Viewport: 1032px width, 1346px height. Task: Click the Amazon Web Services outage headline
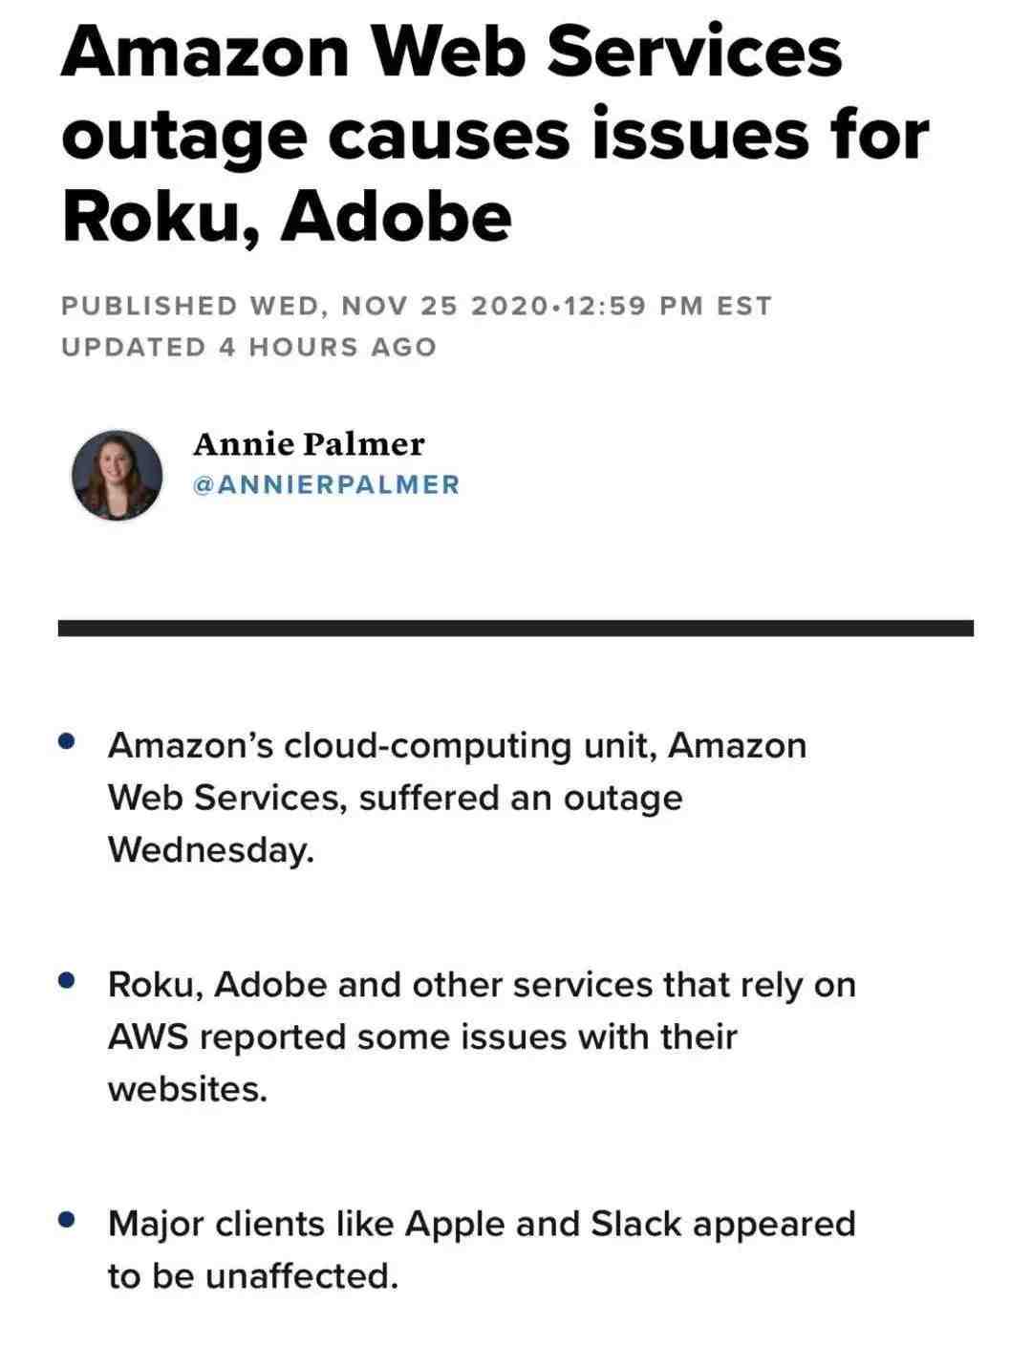pos(494,135)
